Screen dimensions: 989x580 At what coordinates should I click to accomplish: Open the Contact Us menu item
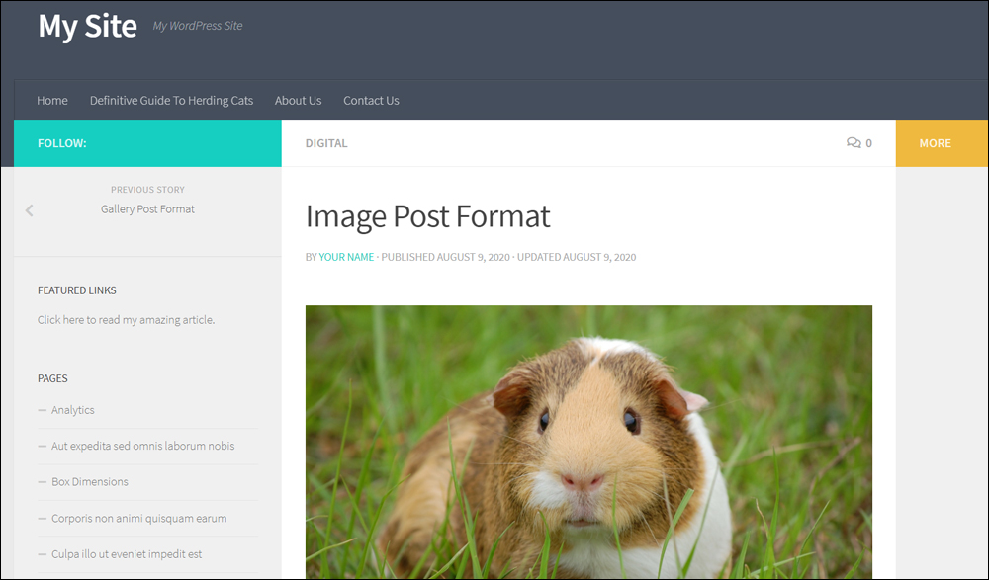pos(371,100)
